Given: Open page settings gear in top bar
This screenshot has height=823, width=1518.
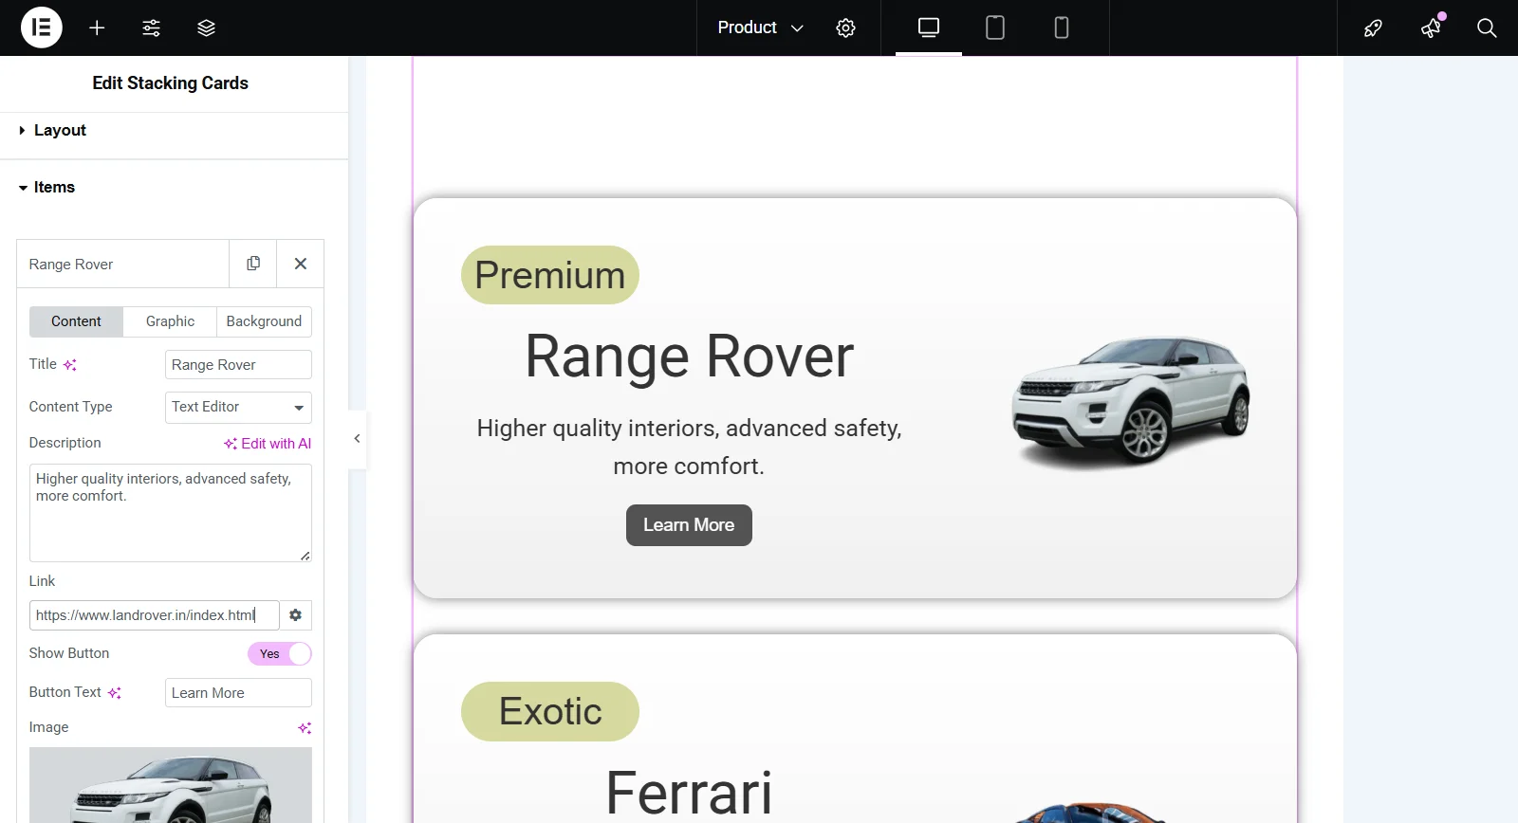Looking at the screenshot, I should 845,27.
